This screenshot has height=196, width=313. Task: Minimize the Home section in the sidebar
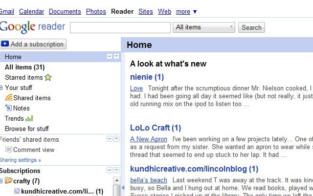coord(110,56)
